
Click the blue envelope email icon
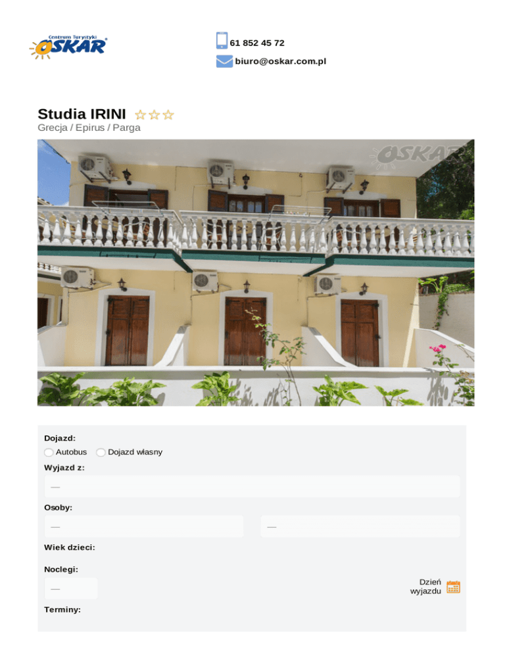click(x=224, y=61)
